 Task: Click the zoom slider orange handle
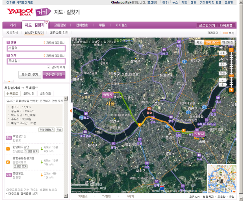pos(231,76)
